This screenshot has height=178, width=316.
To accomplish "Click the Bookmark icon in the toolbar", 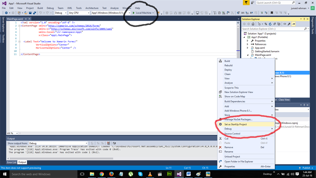I will [272, 13].
